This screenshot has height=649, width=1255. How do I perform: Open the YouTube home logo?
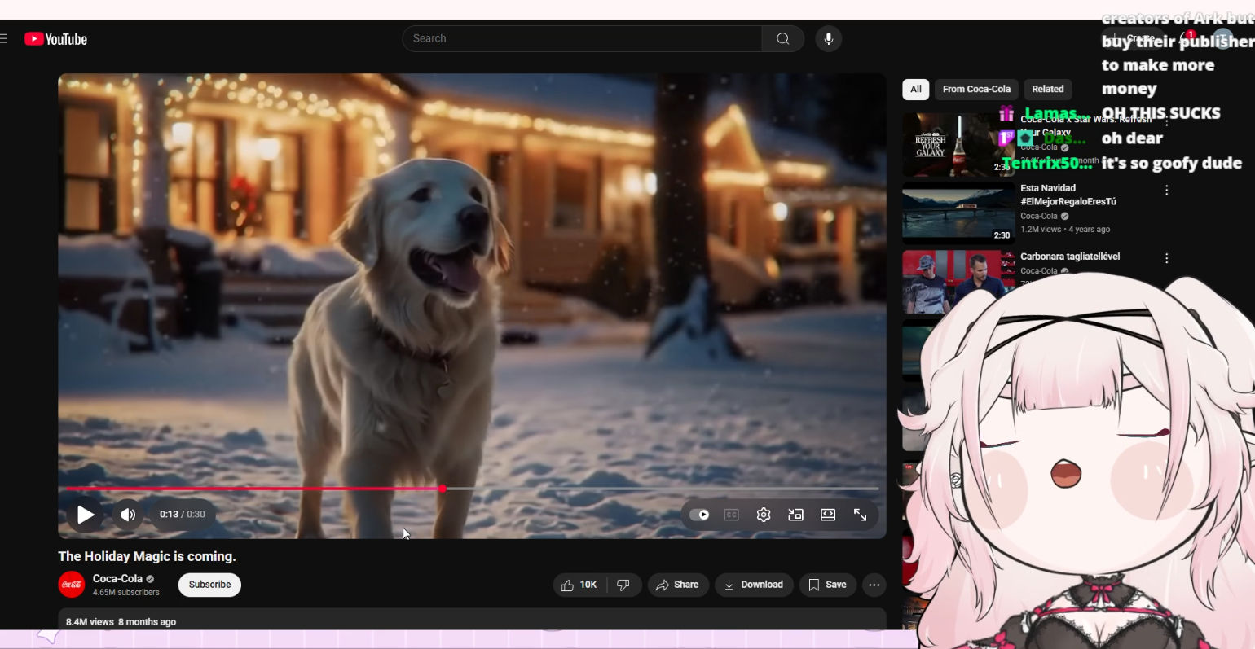[x=55, y=39]
